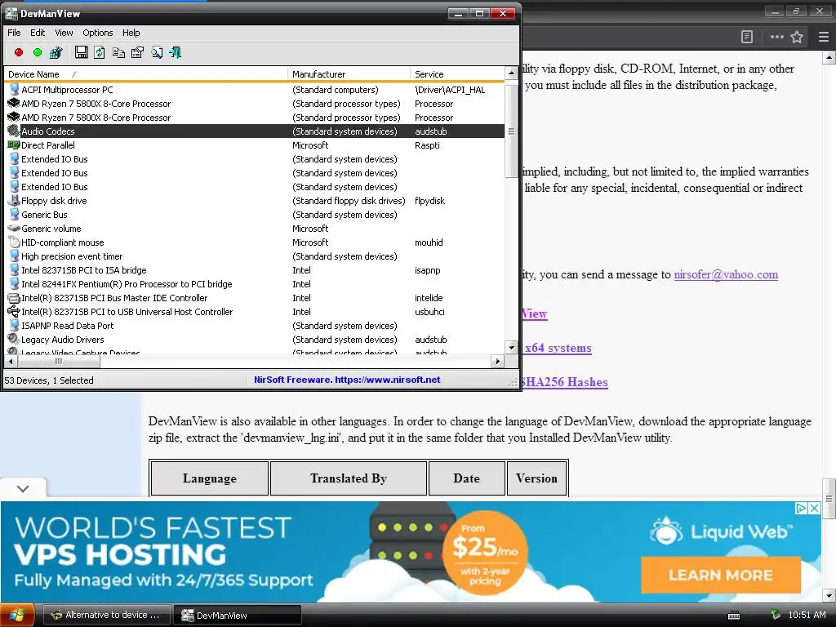Image resolution: width=836 pixels, height=627 pixels.
Task: Click the Floppy disk drive row icon
Action: pos(14,201)
